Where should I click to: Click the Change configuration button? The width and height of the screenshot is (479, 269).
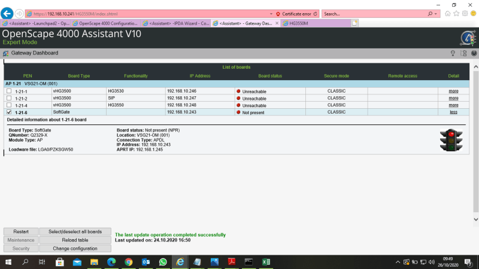pyautogui.click(x=75, y=248)
